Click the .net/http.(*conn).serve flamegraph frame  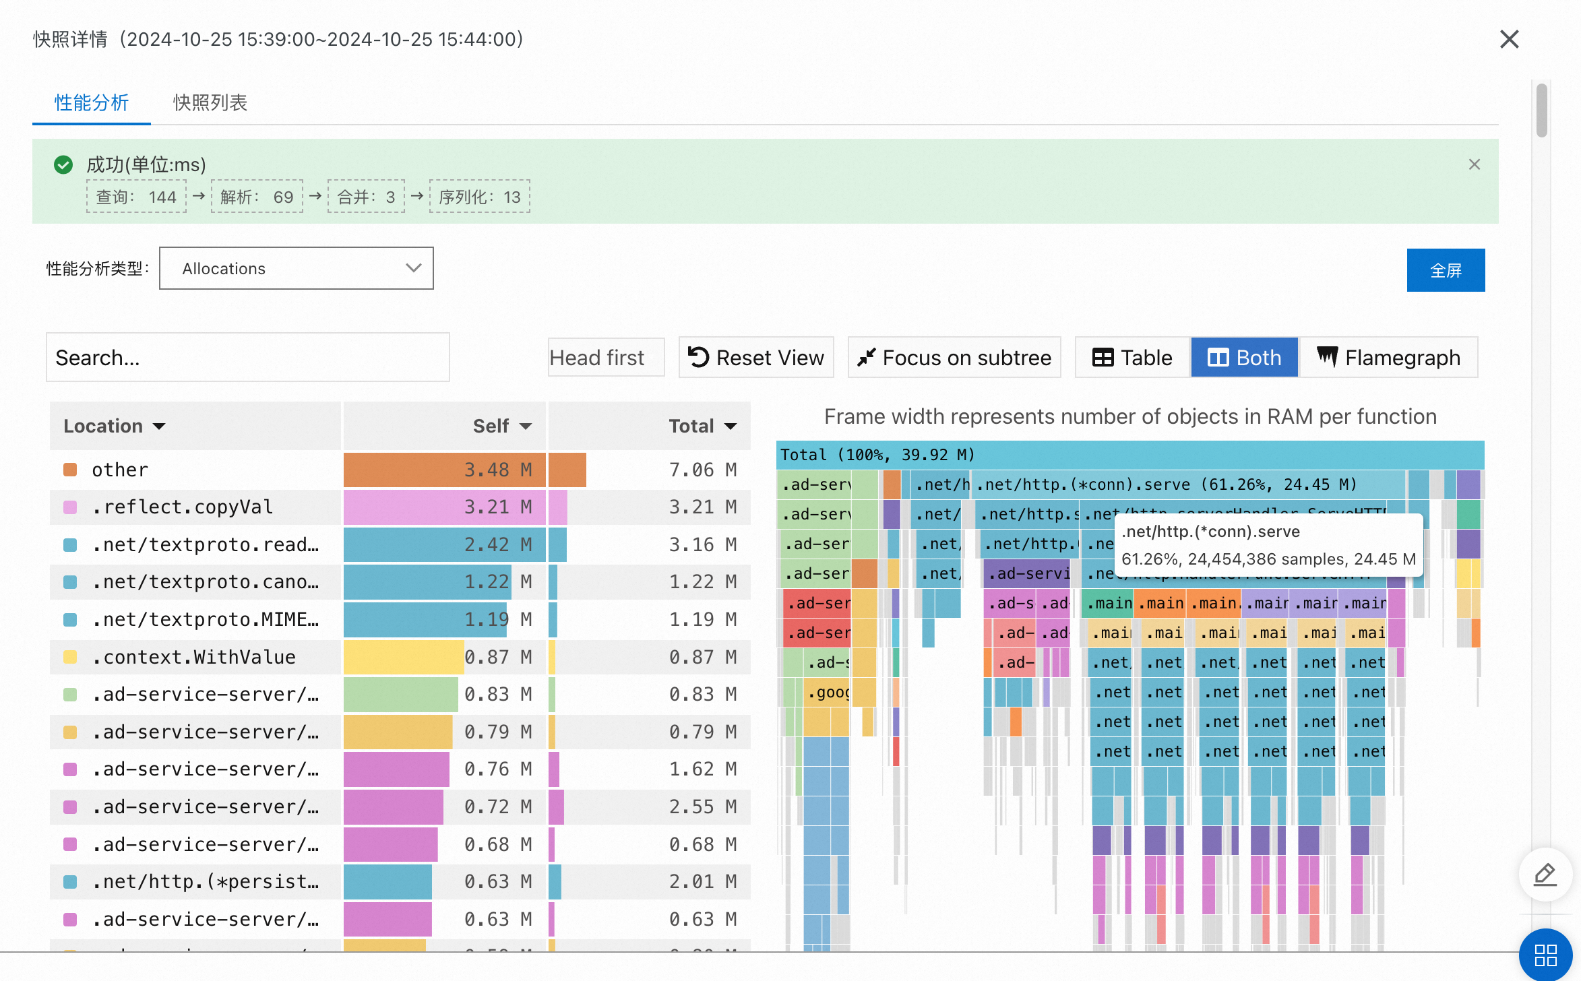pyautogui.click(x=1187, y=484)
